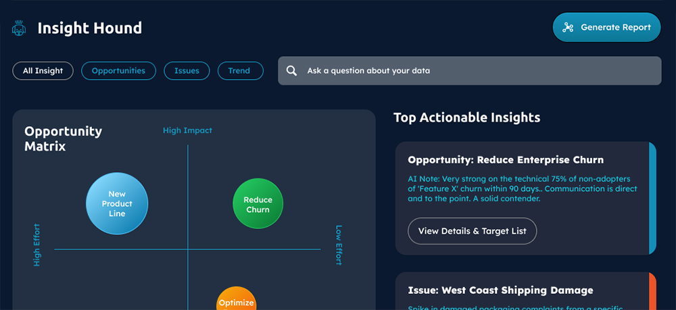The height and width of the screenshot is (310, 676).
Task: Click the Ask a question search field
Action: (x=473, y=70)
